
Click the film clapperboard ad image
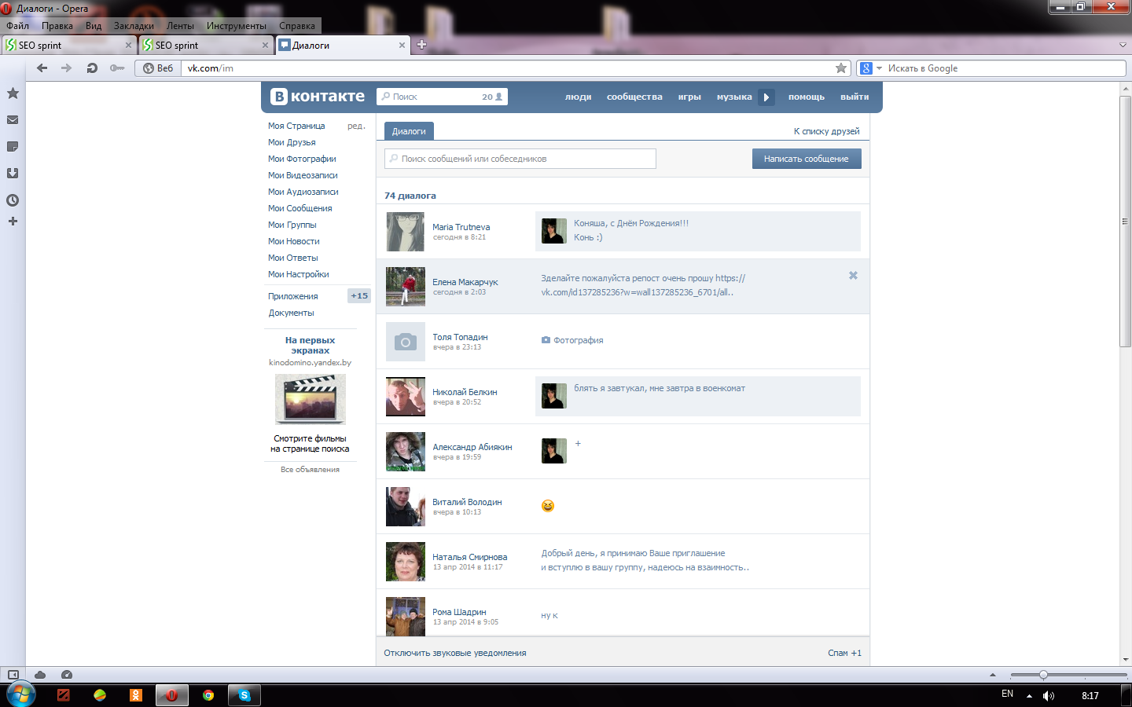[310, 399]
